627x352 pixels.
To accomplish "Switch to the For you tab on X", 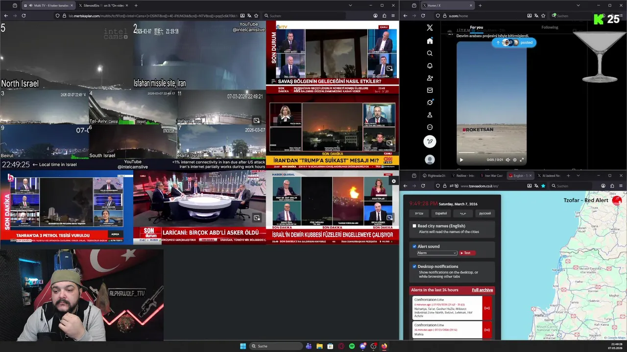I will (x=476, y=27).
